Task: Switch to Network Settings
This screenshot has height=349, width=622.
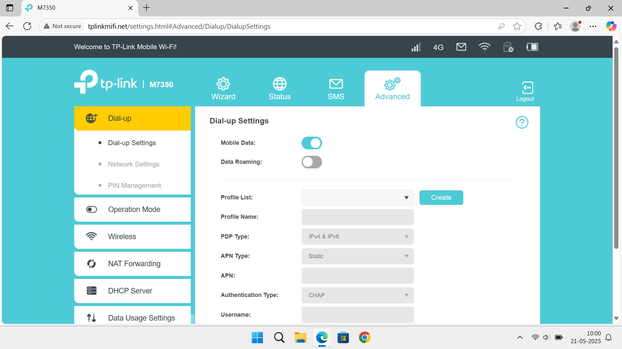Action: coord(133,164)
